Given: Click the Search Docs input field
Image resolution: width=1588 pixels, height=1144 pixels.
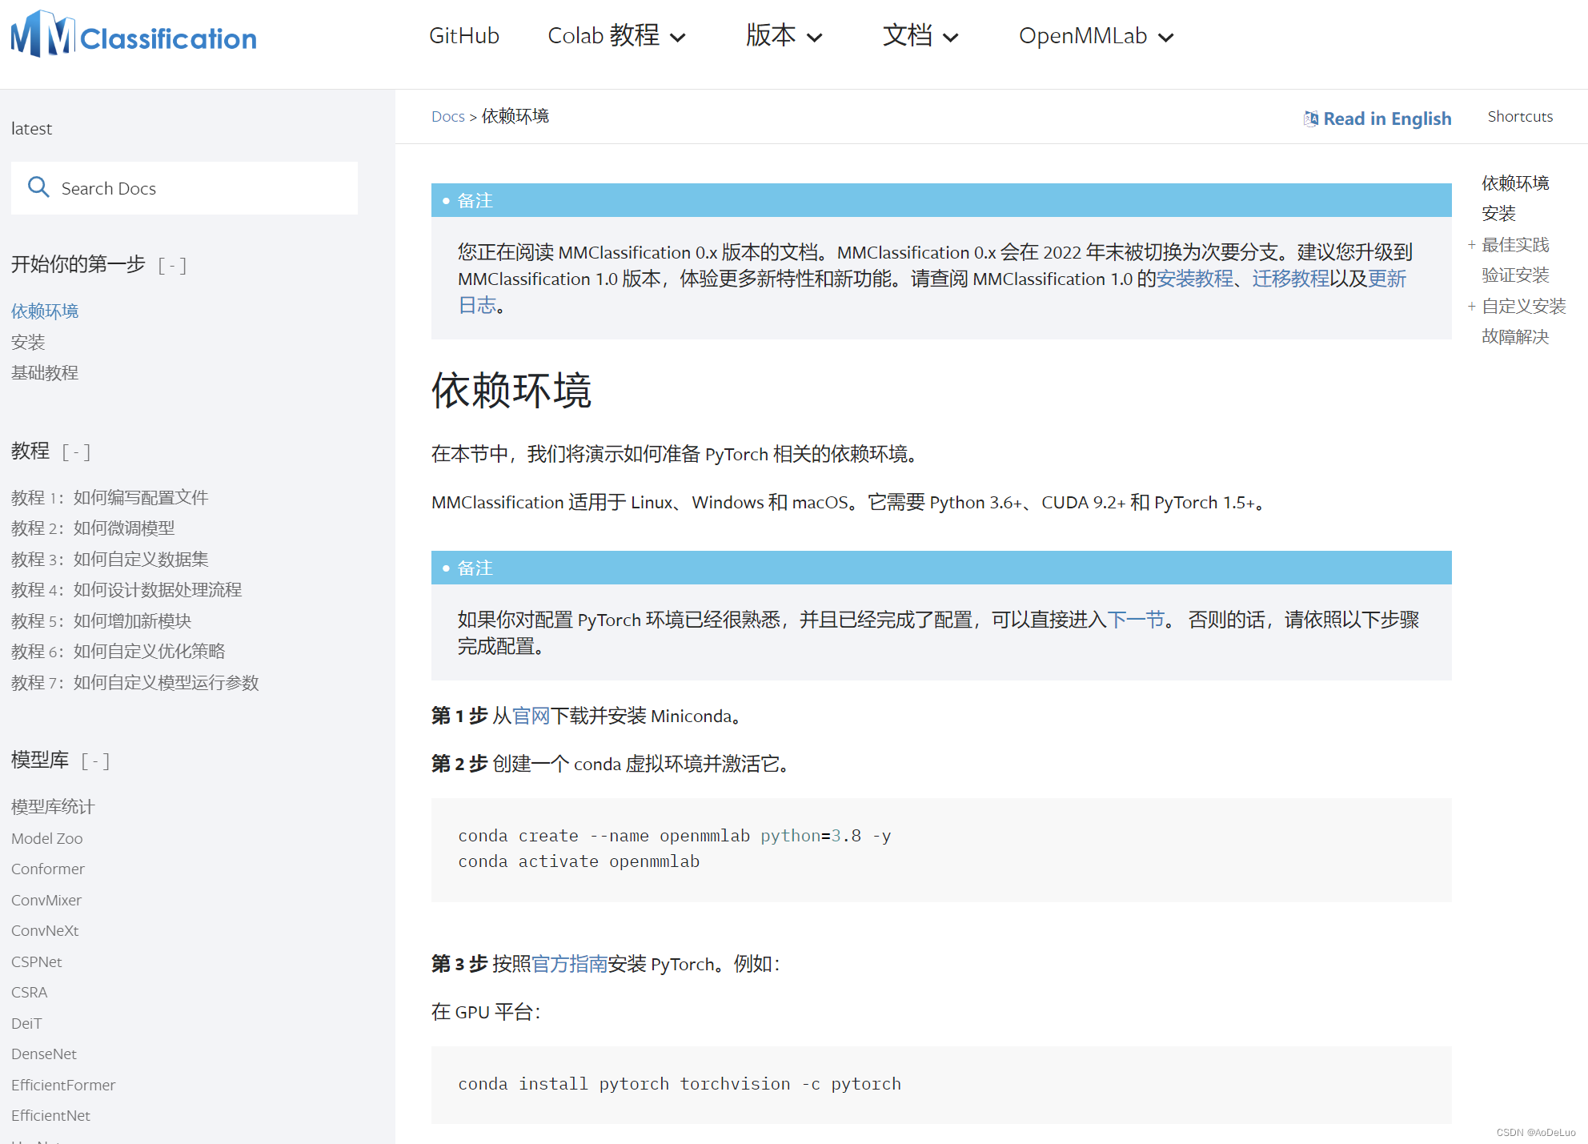Looking at the screenshot, I should [x=184, y=188].
